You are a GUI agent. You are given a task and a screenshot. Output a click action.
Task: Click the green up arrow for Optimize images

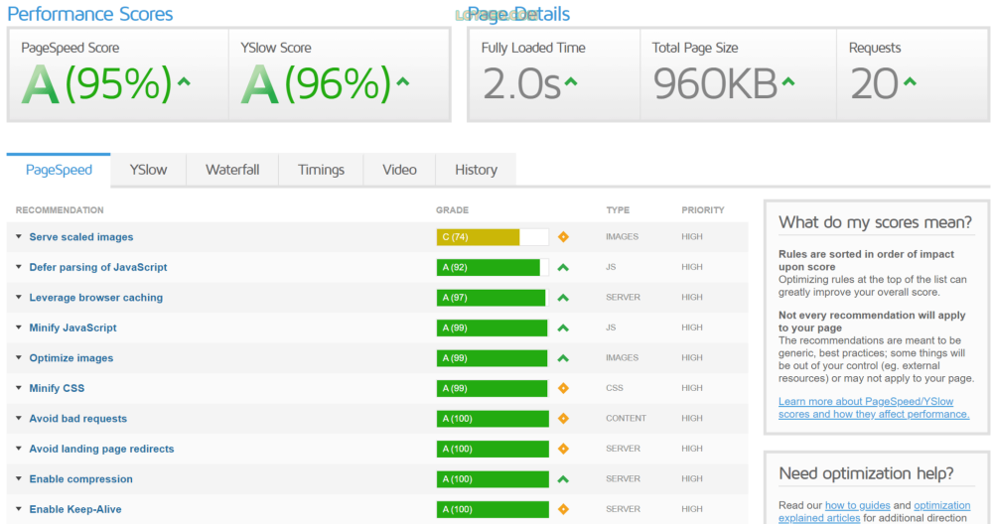point(563,359)
